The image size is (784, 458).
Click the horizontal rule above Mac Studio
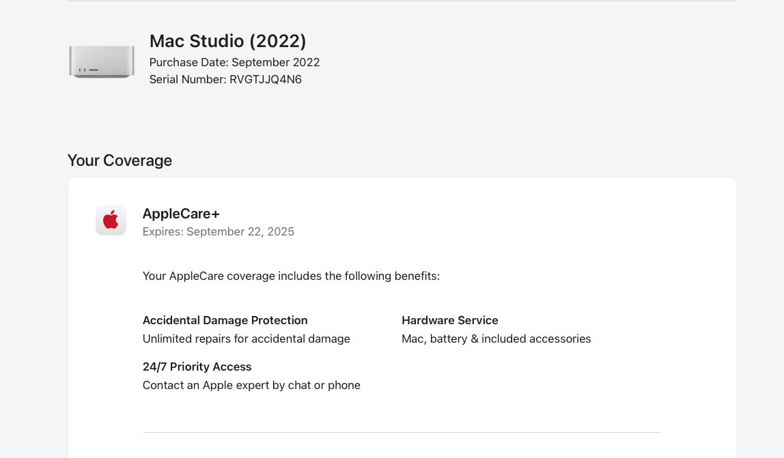click(x=402, y=1)
